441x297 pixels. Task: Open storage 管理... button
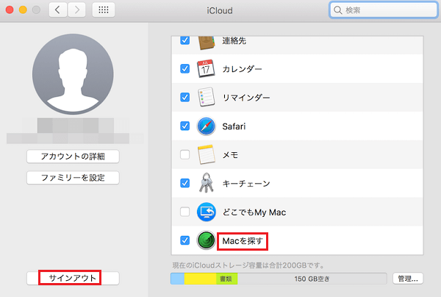click(408, 279)
